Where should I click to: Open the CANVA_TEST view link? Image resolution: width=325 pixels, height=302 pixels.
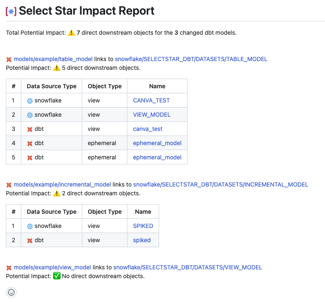[x=151, y=101]
